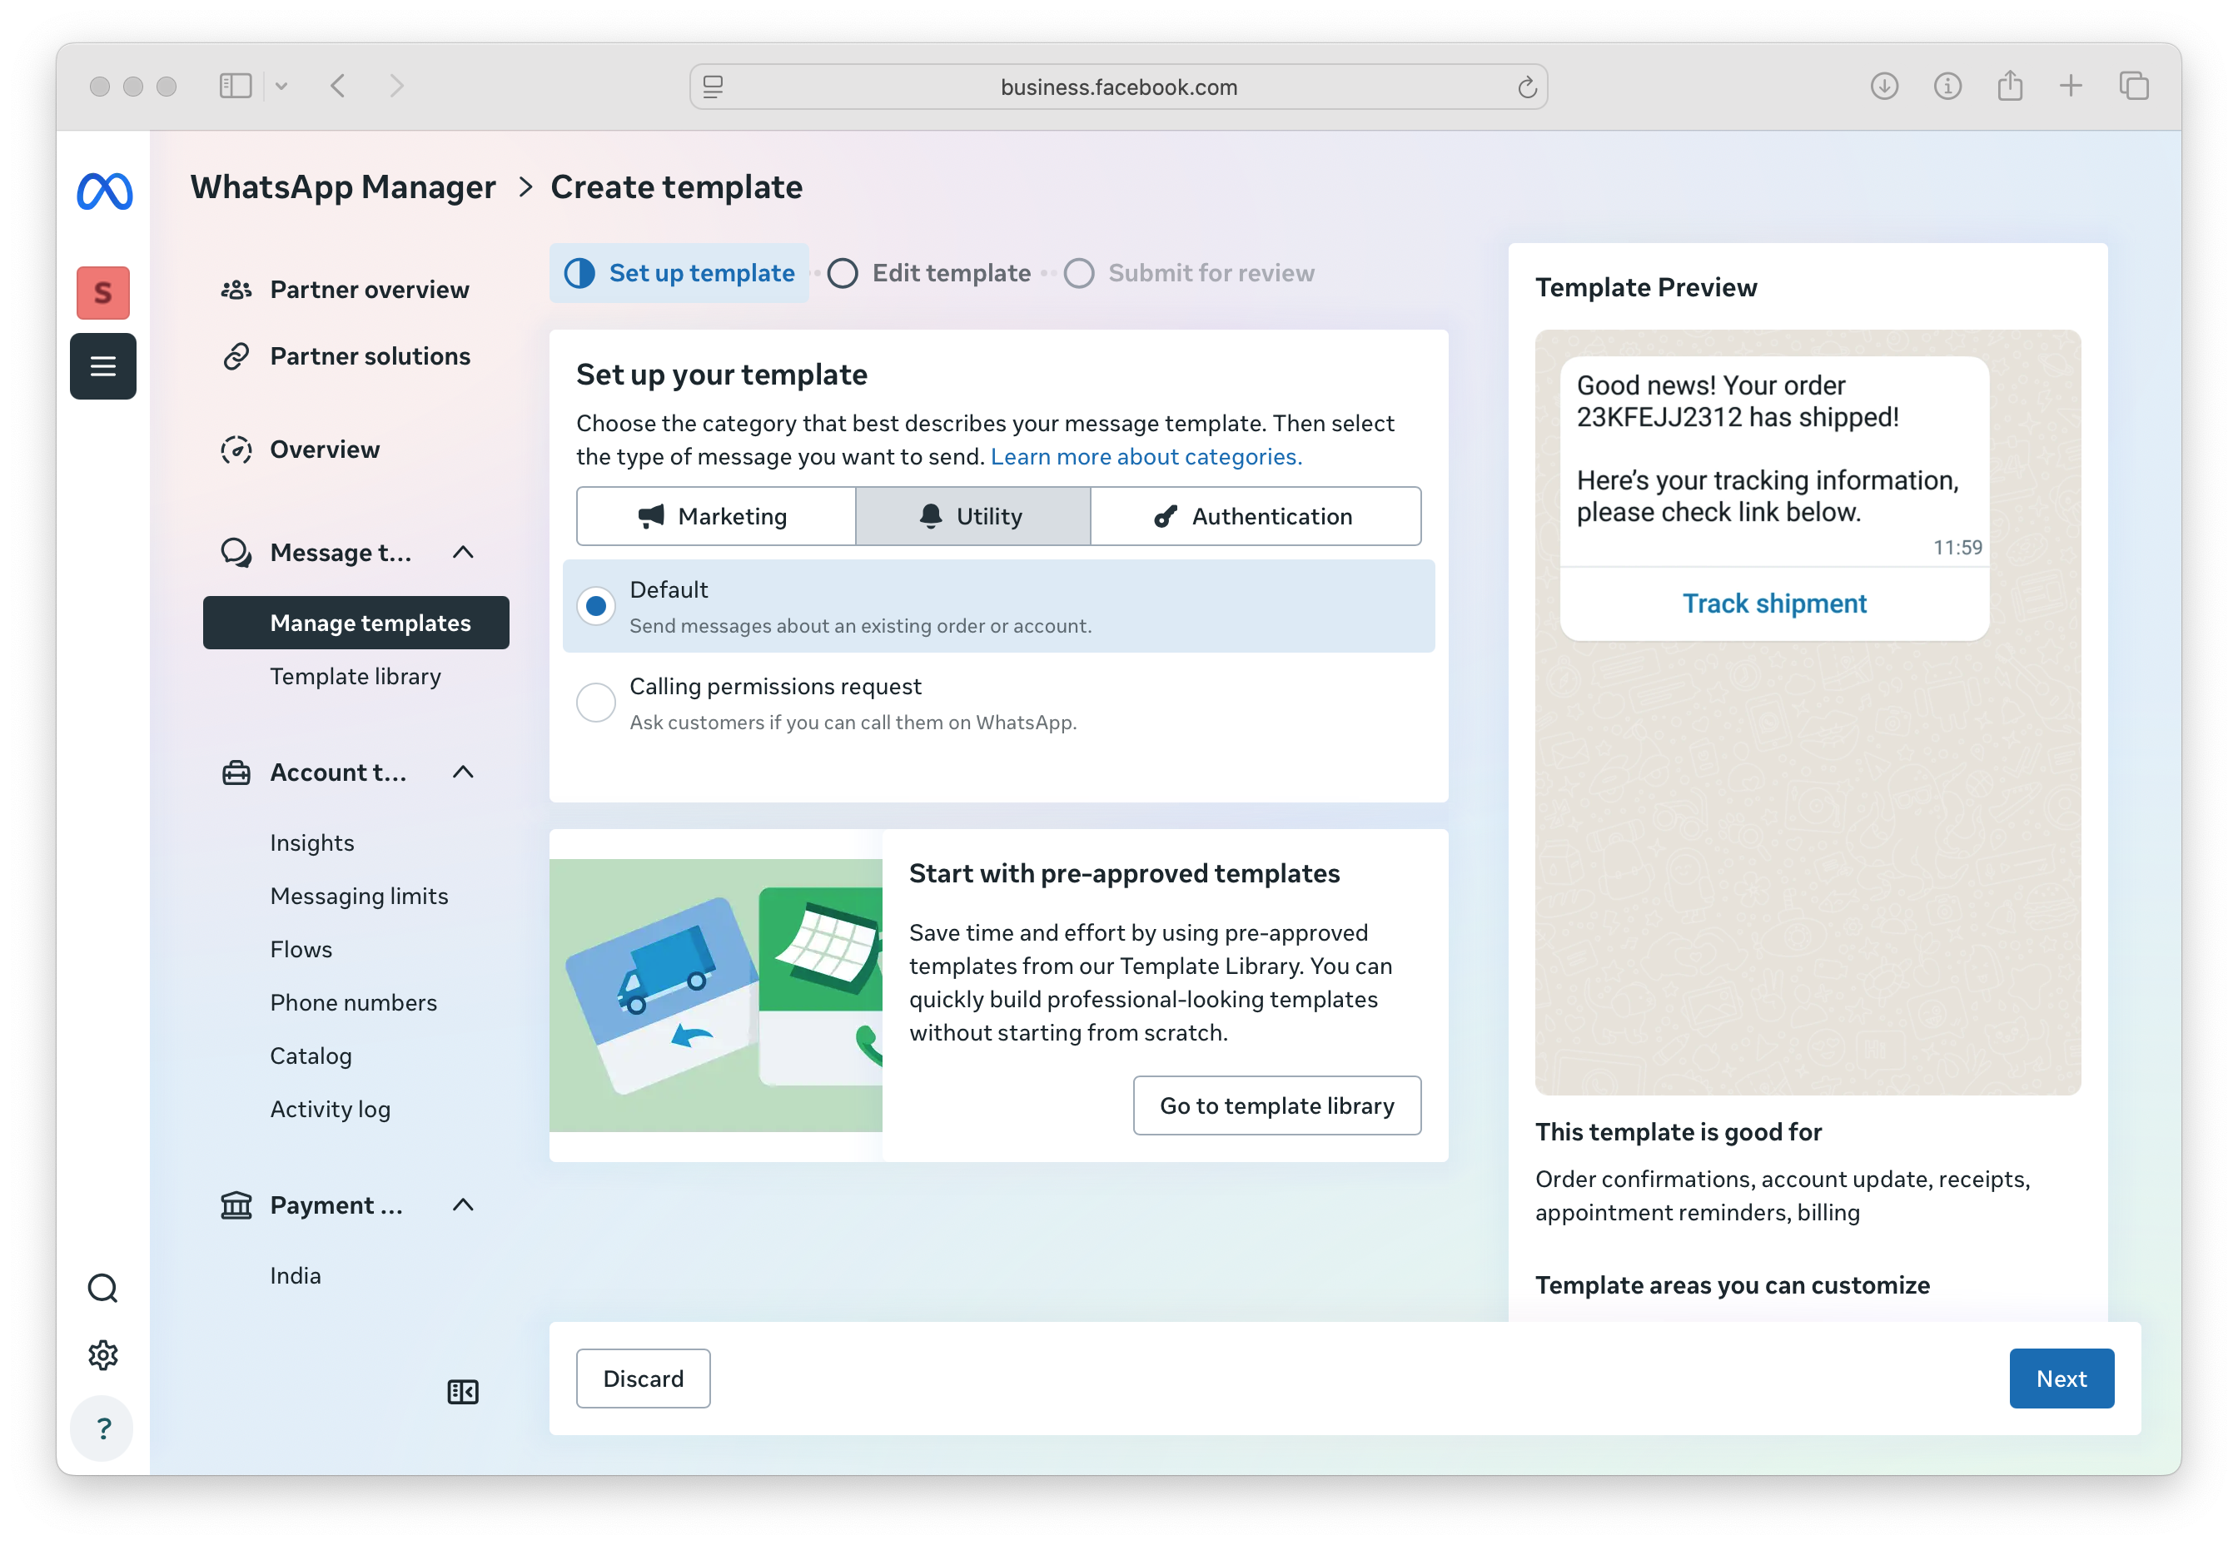
Task: Select the Edit template step
Action: click(x=930, y=273)
